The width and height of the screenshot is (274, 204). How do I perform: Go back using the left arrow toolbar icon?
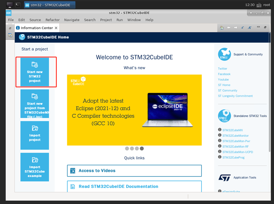pos(229,28)
